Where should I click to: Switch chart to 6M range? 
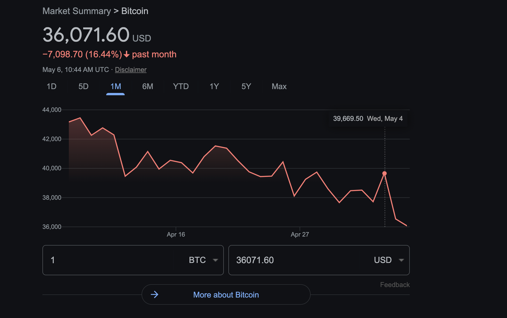[148, 86]
